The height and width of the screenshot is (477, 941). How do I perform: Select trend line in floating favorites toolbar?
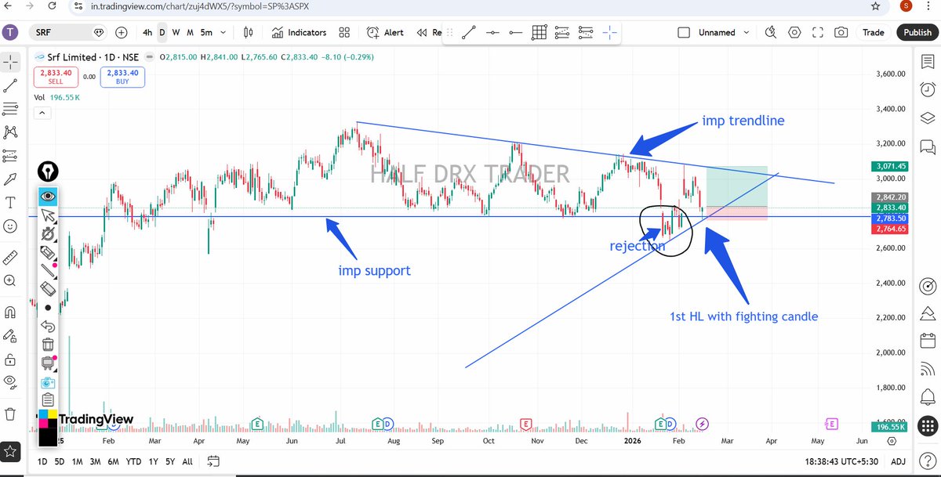point(468,33)
